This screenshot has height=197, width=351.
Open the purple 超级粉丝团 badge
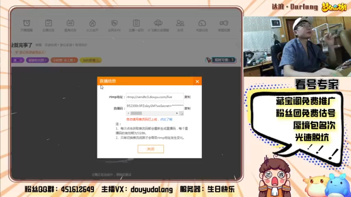click(37, 60)
